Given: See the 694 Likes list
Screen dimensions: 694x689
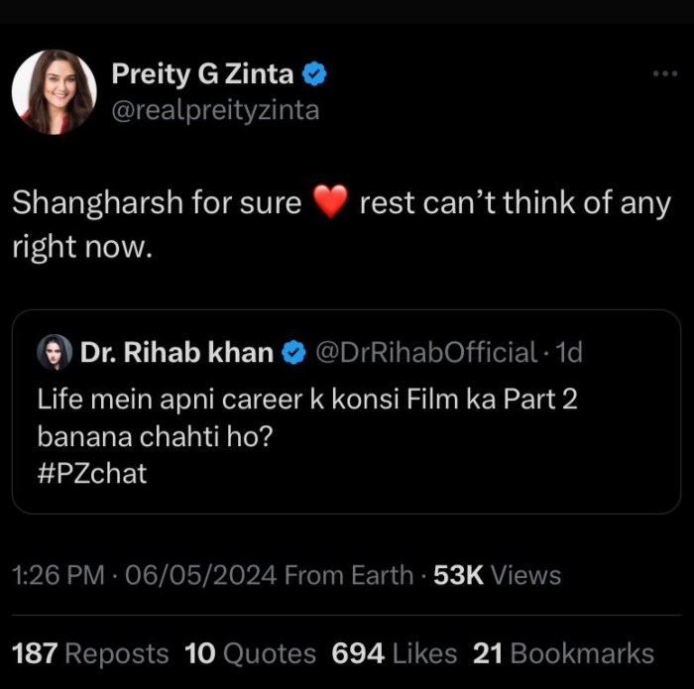Looking at the screenshot, I should pos(394,653).
